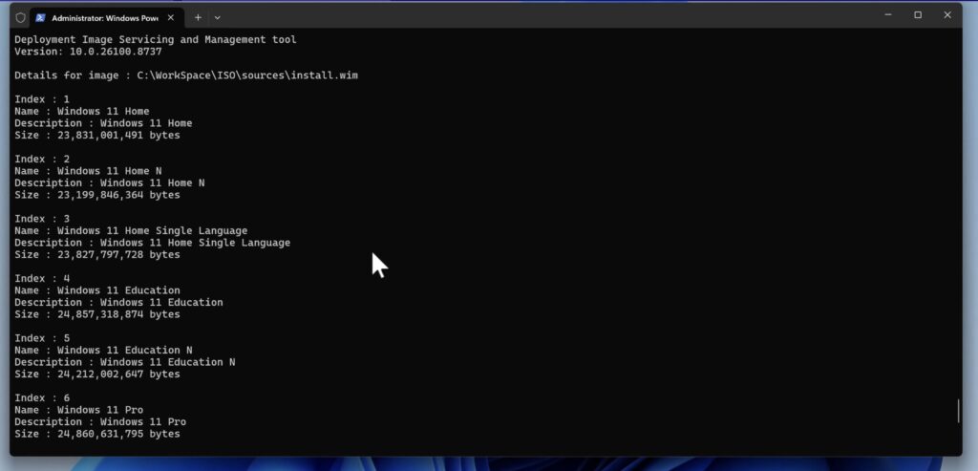Click size '23,199,846,364 bytes' line
Viewport: 978px width, 471px height.
(97, 195)
